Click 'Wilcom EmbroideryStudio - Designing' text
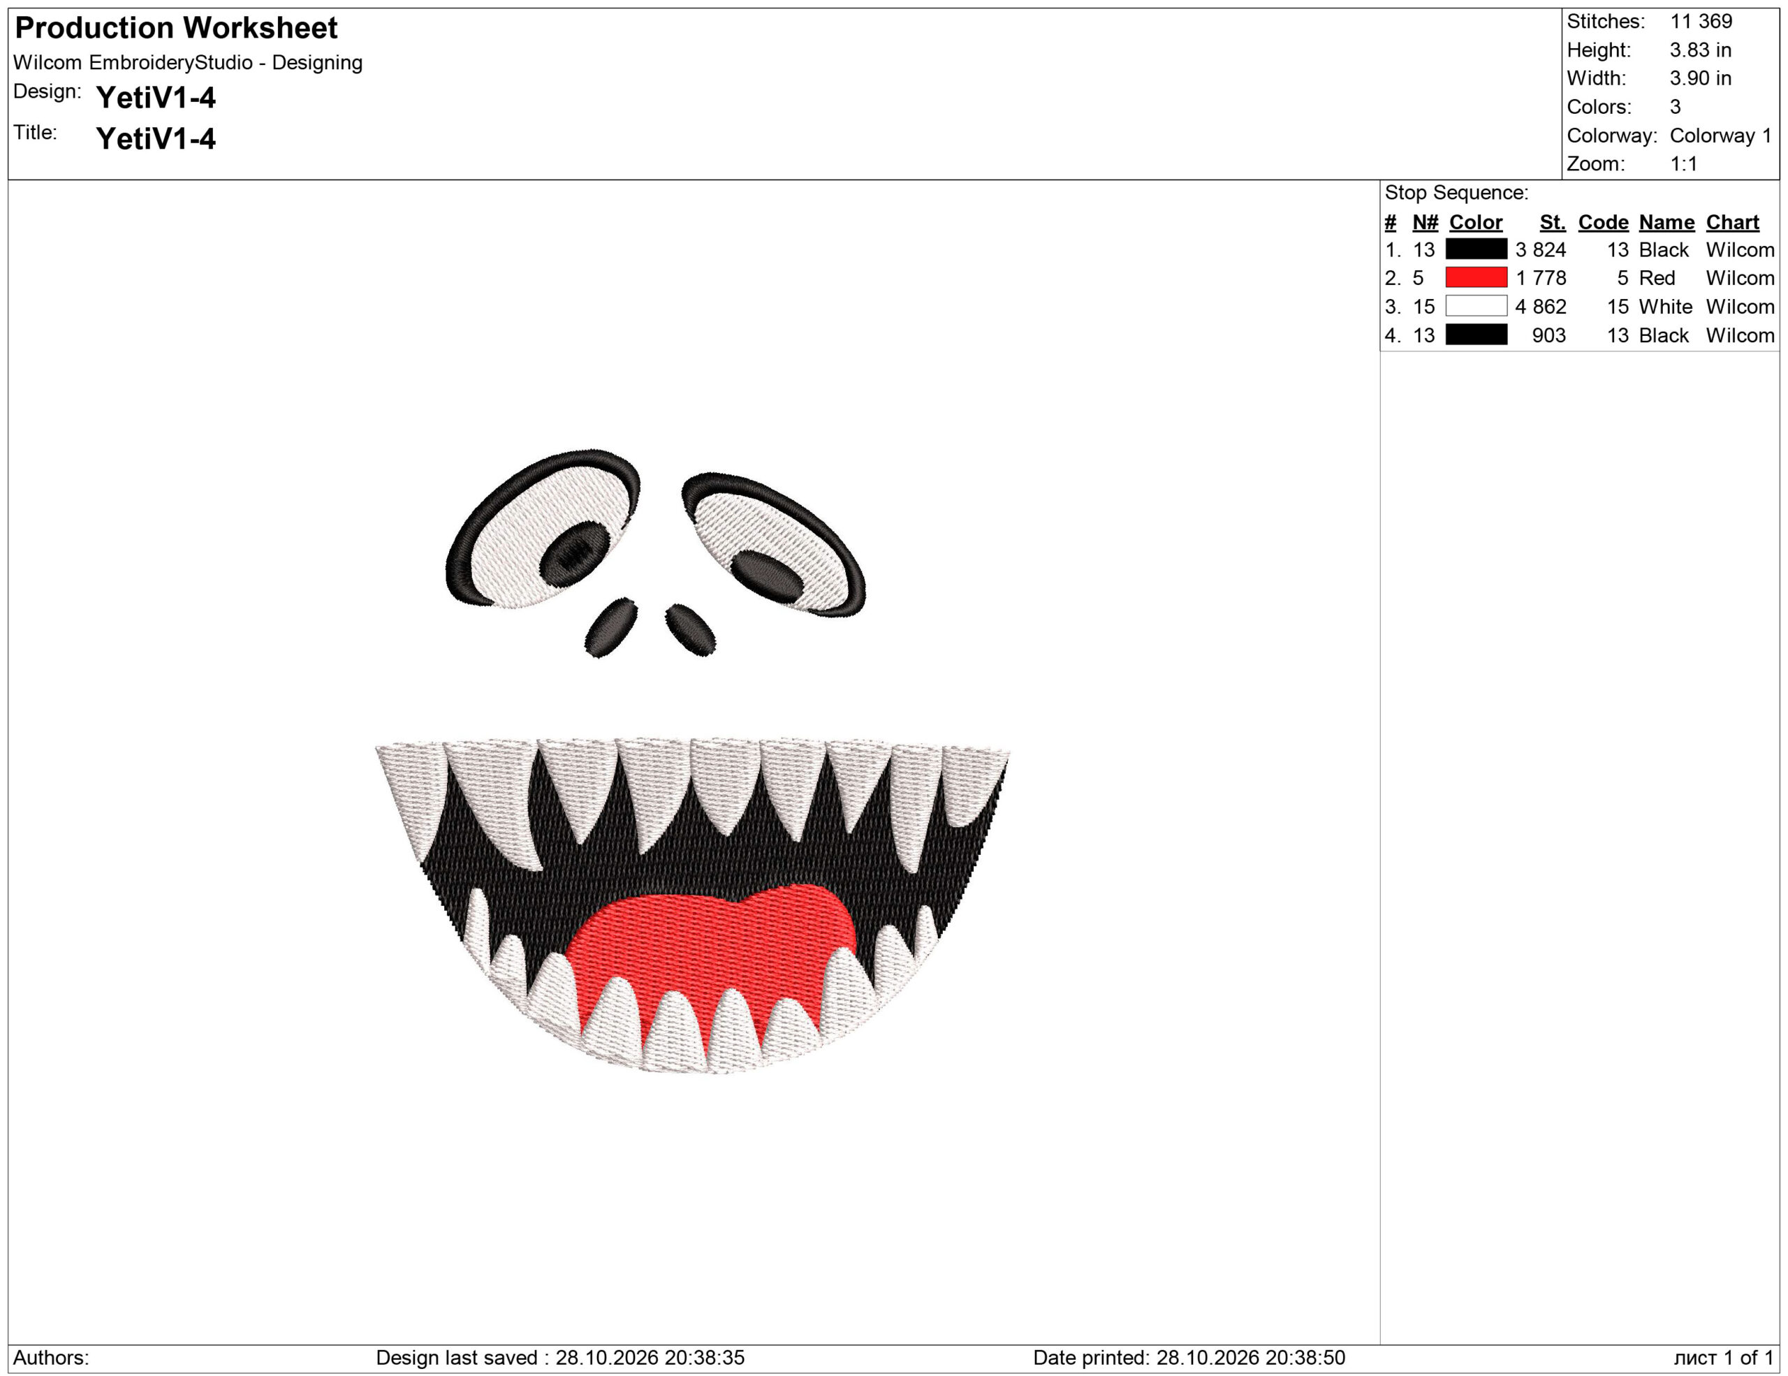The width and height of the screenshot is (1788, 1376). point(187,62)
